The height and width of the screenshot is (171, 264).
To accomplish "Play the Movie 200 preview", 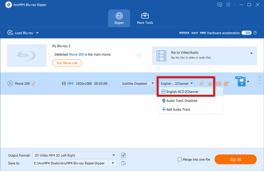I will click(10, 84).
